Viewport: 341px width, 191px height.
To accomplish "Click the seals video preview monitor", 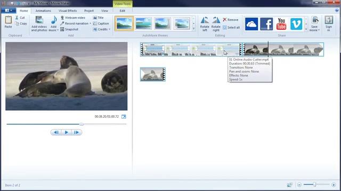I will point(66,76).
